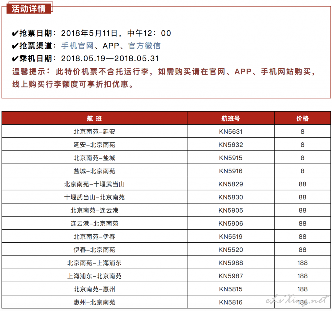Select flight number KN5829
This screenshot has height=311, width=332.
click(x=231, y=184)
